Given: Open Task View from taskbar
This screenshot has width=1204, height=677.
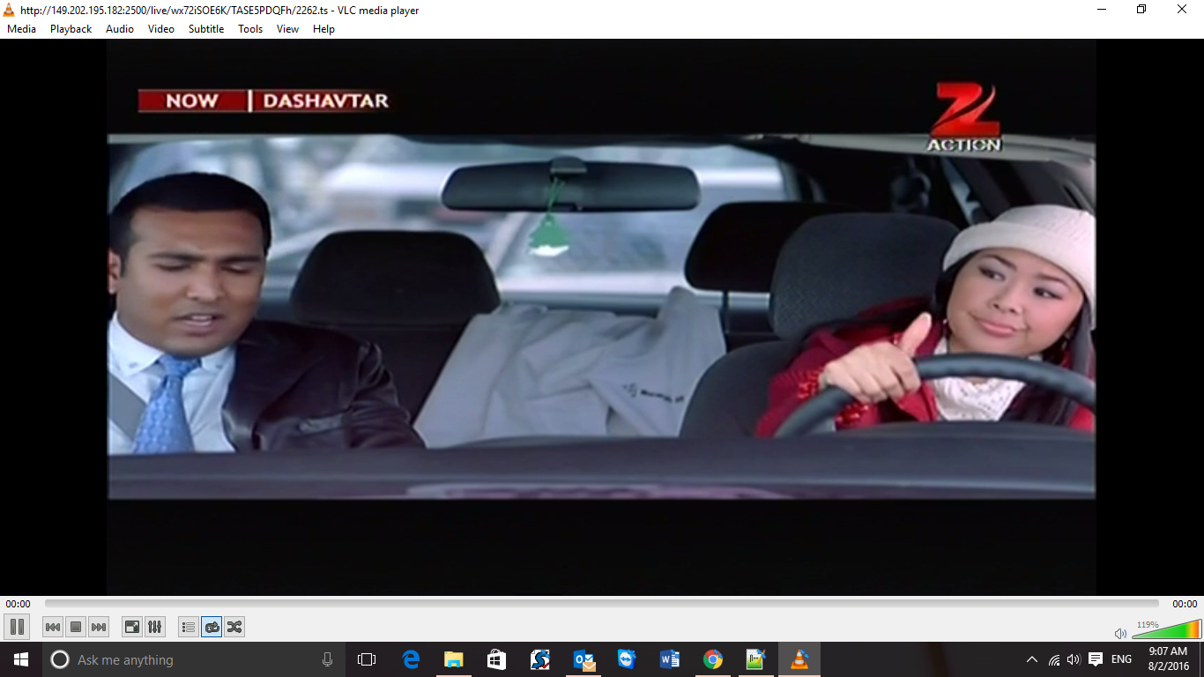Looking at the screenshot, I should pyautogui.click(x=367, y=659).
